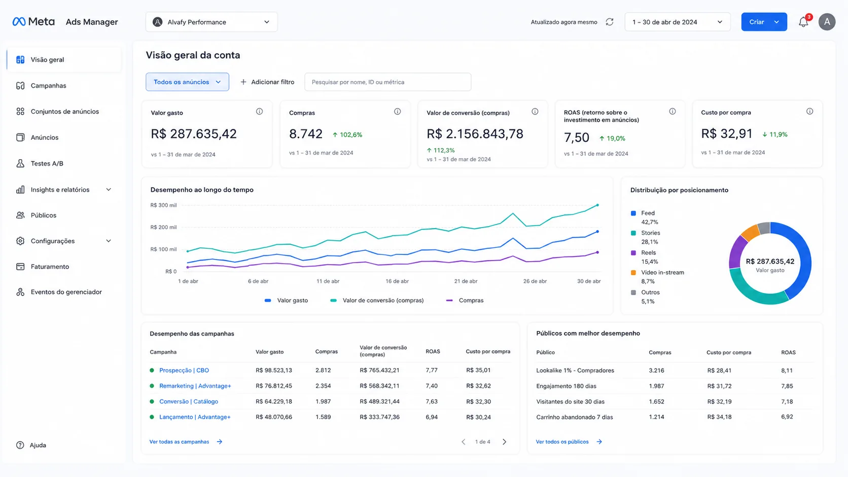Screen dimensions: 848x477
Task: Toggle Valor de conversão series in legend
Action: 377,300
